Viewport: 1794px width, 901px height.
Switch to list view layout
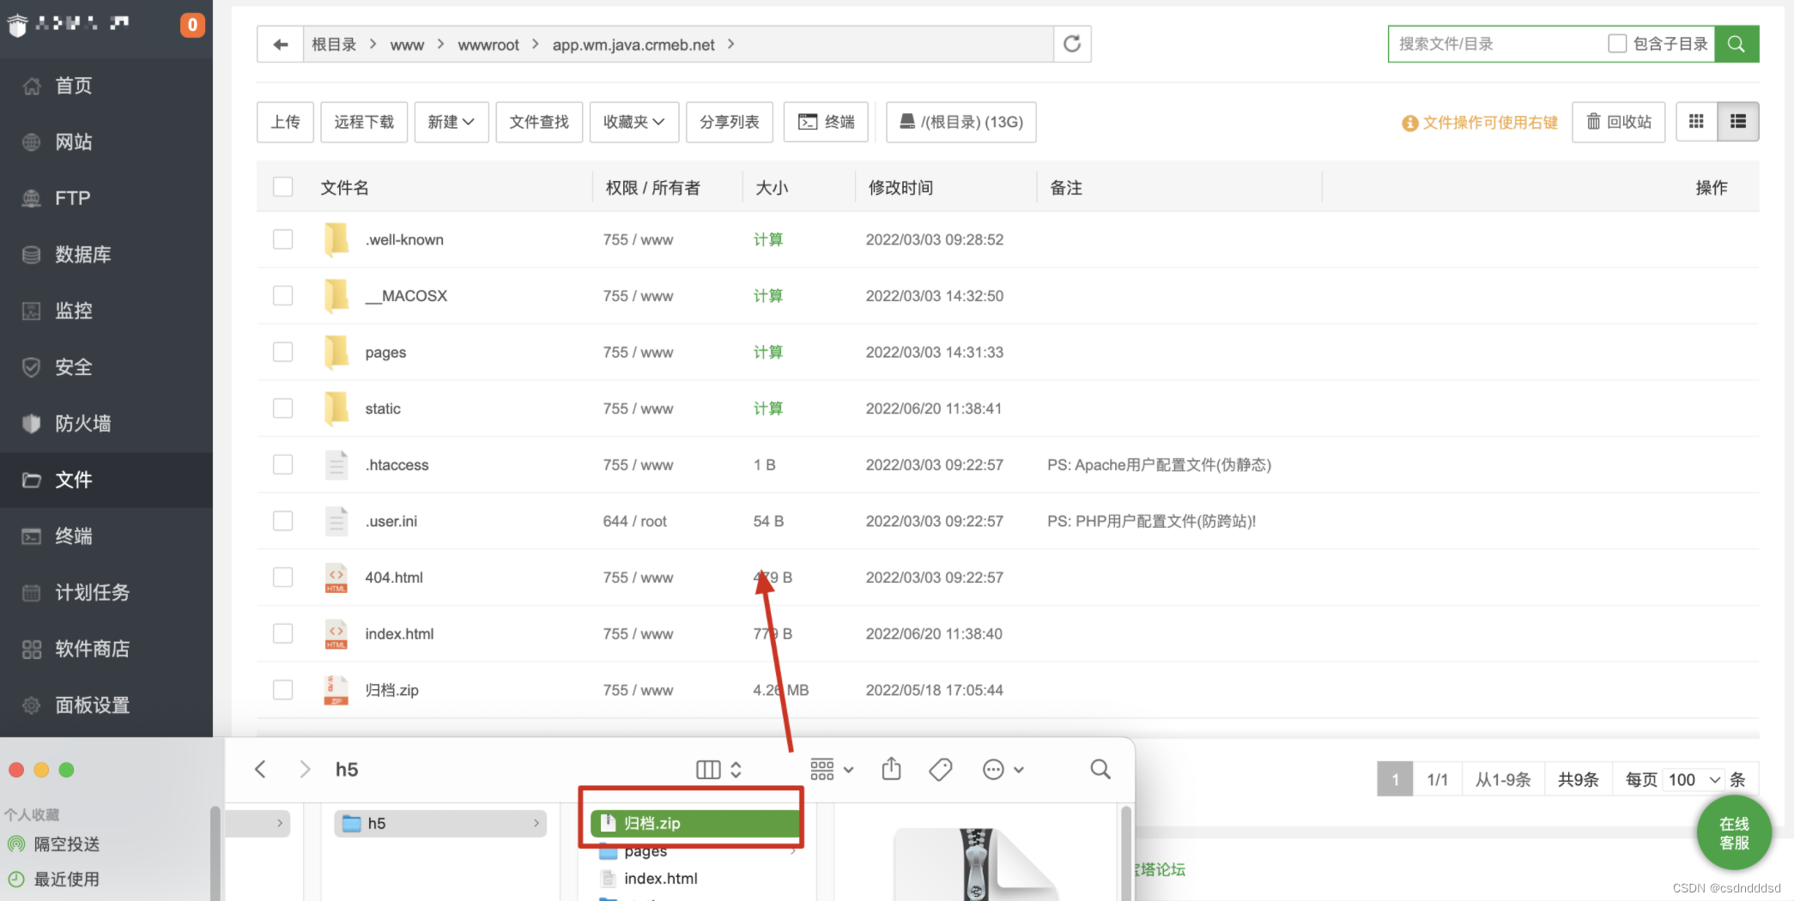pos(1738,122)
